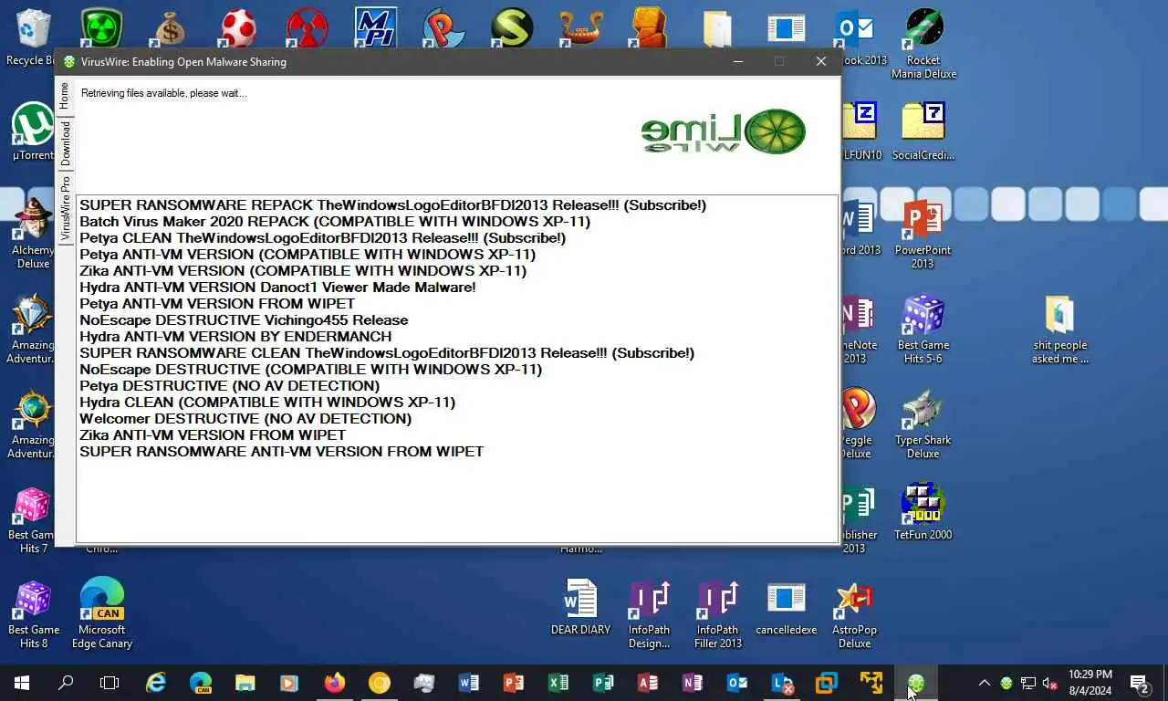This screenshot has width=1168, height=701.
Task: Open InfoPath Filler 2013 desktop shortcut
Action: point(718,613)
